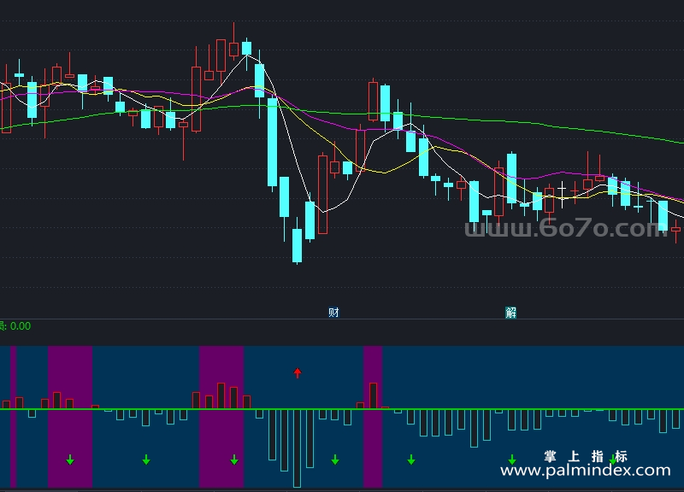Viewport: 684px width, 492px height.
Task: Select the deepest negative histogram bar
Action: (297, 448)
